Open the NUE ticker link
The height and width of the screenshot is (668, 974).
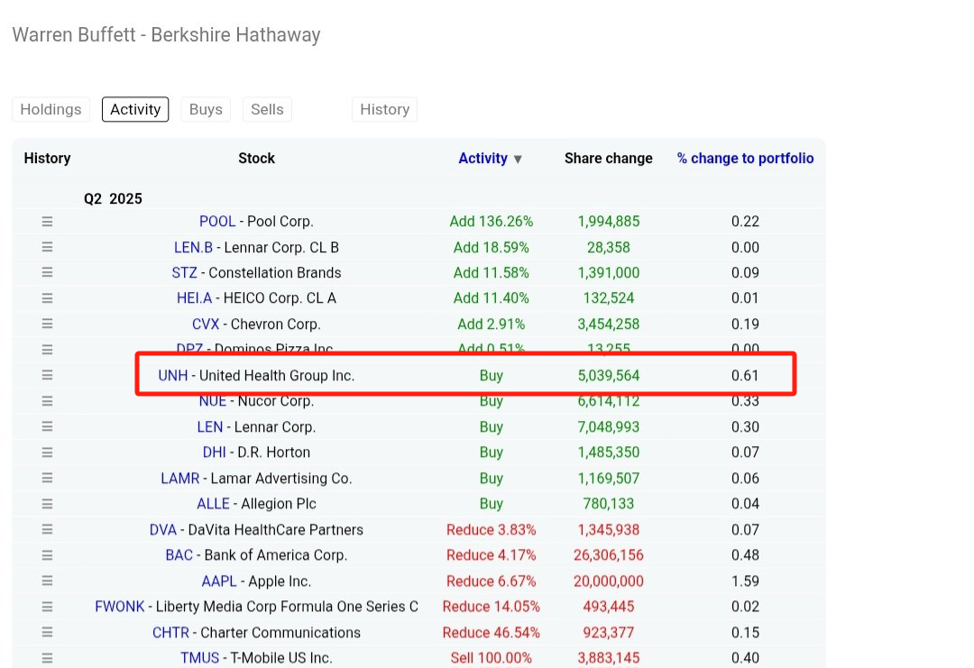point(213,401)
